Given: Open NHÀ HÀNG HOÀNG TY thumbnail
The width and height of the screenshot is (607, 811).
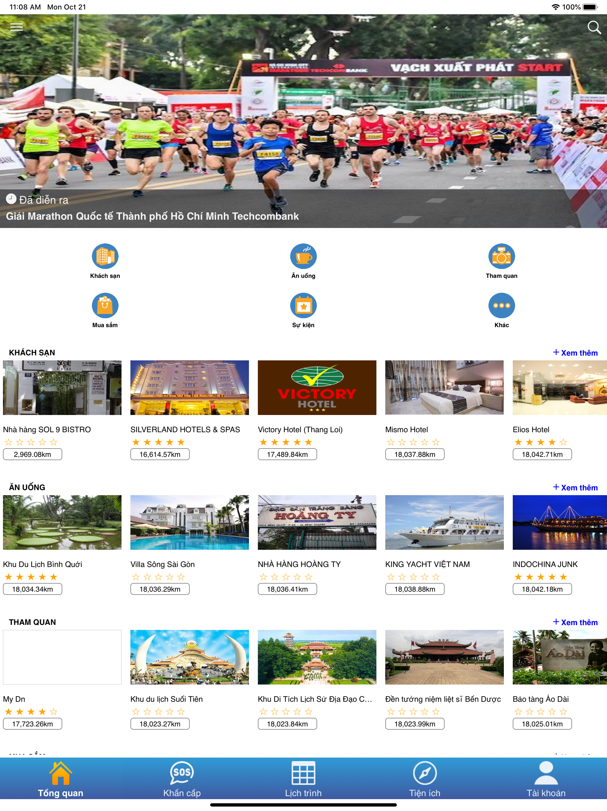Looking at the screenshot, I should click(x=317, y=522).
